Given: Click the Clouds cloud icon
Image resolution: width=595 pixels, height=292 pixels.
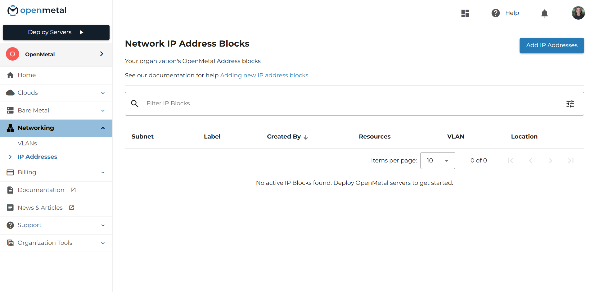Looking at the screenshot, I should [10, 93].
